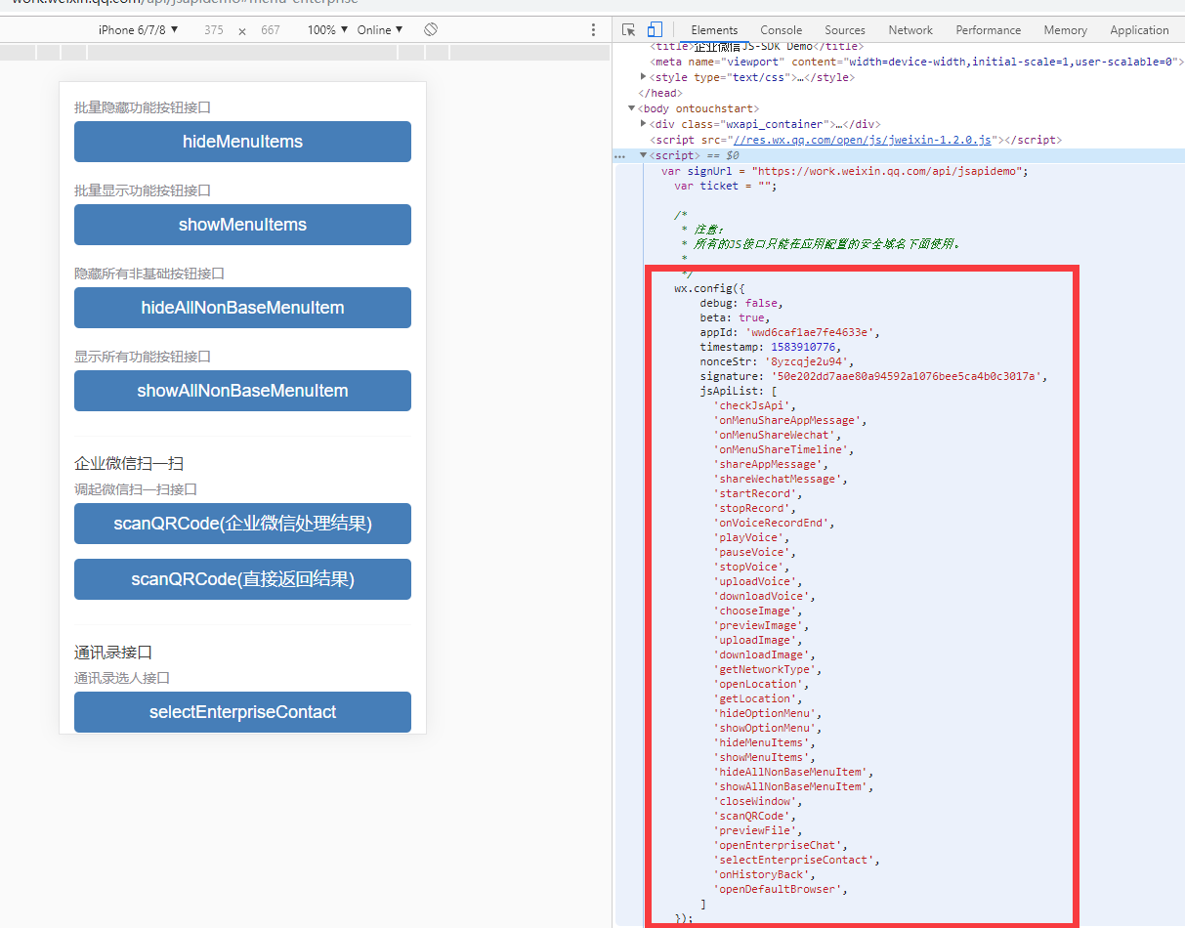Open the Network tab

(x=910, y=30)
